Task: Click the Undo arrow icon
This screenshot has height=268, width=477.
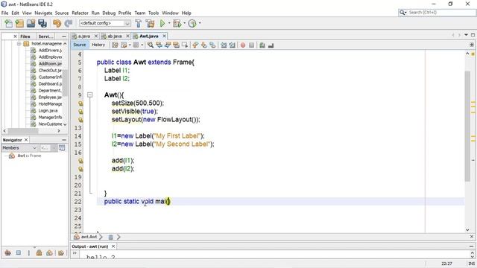Action: [x=57, y=23]
